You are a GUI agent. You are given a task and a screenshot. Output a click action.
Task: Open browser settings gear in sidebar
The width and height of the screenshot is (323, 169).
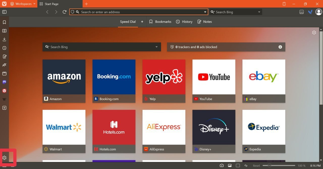pos(4,158)
